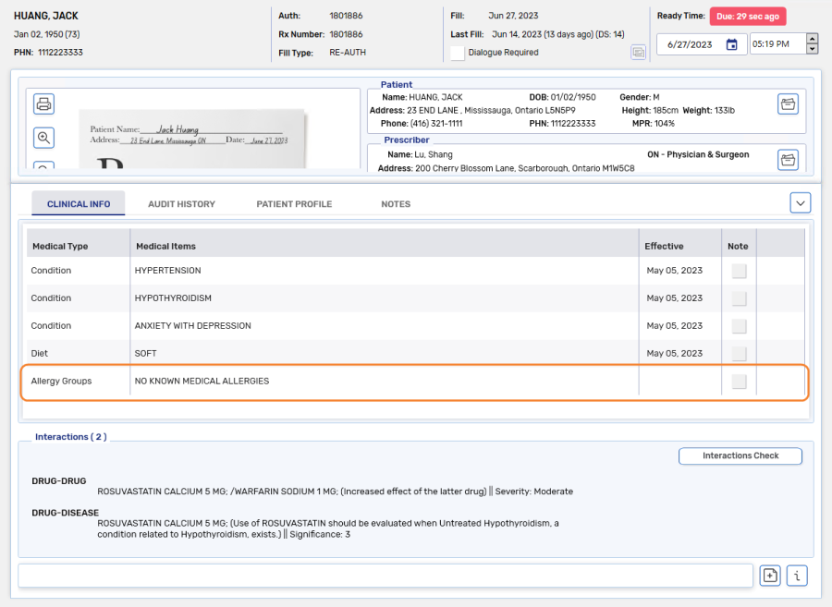Click the dialogue notes icon beside Dialogue Required

pyautogui.click(x=638, y=53)
